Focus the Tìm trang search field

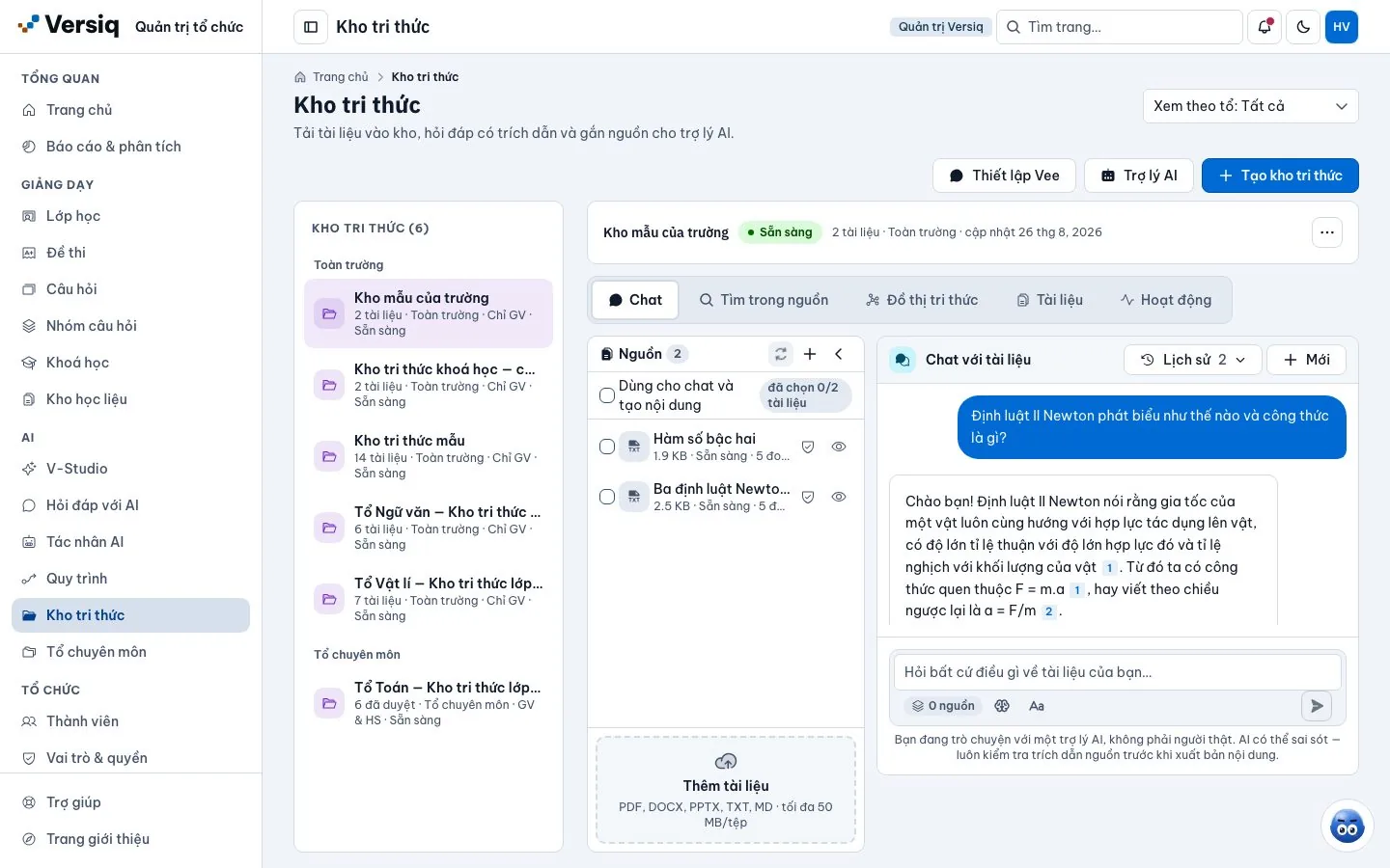pos(1119,27)
